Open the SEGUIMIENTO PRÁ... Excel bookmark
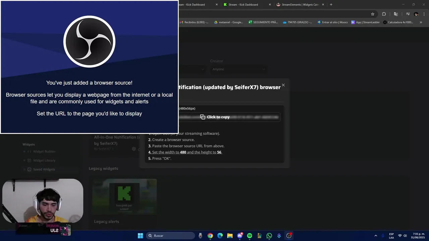 tap(263, 22)
